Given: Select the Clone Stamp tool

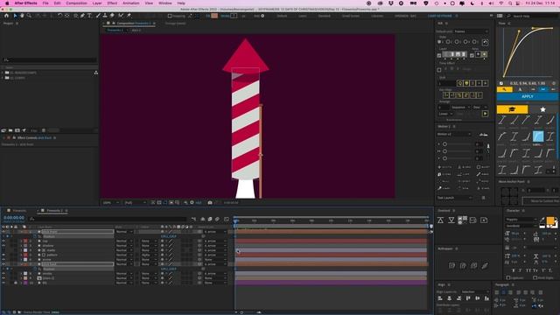Looking at the screenshot, I should tap(105, 16).
